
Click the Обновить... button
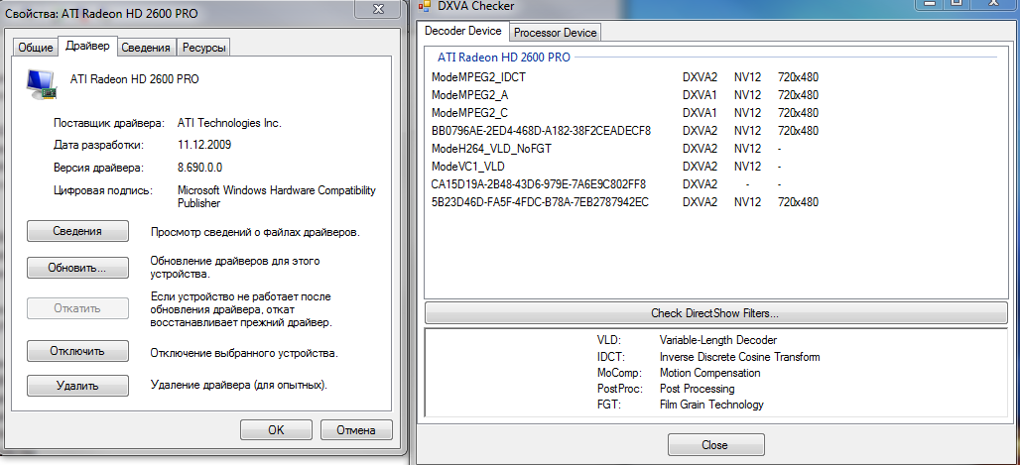pyautogui.click(x=76, y=268)
